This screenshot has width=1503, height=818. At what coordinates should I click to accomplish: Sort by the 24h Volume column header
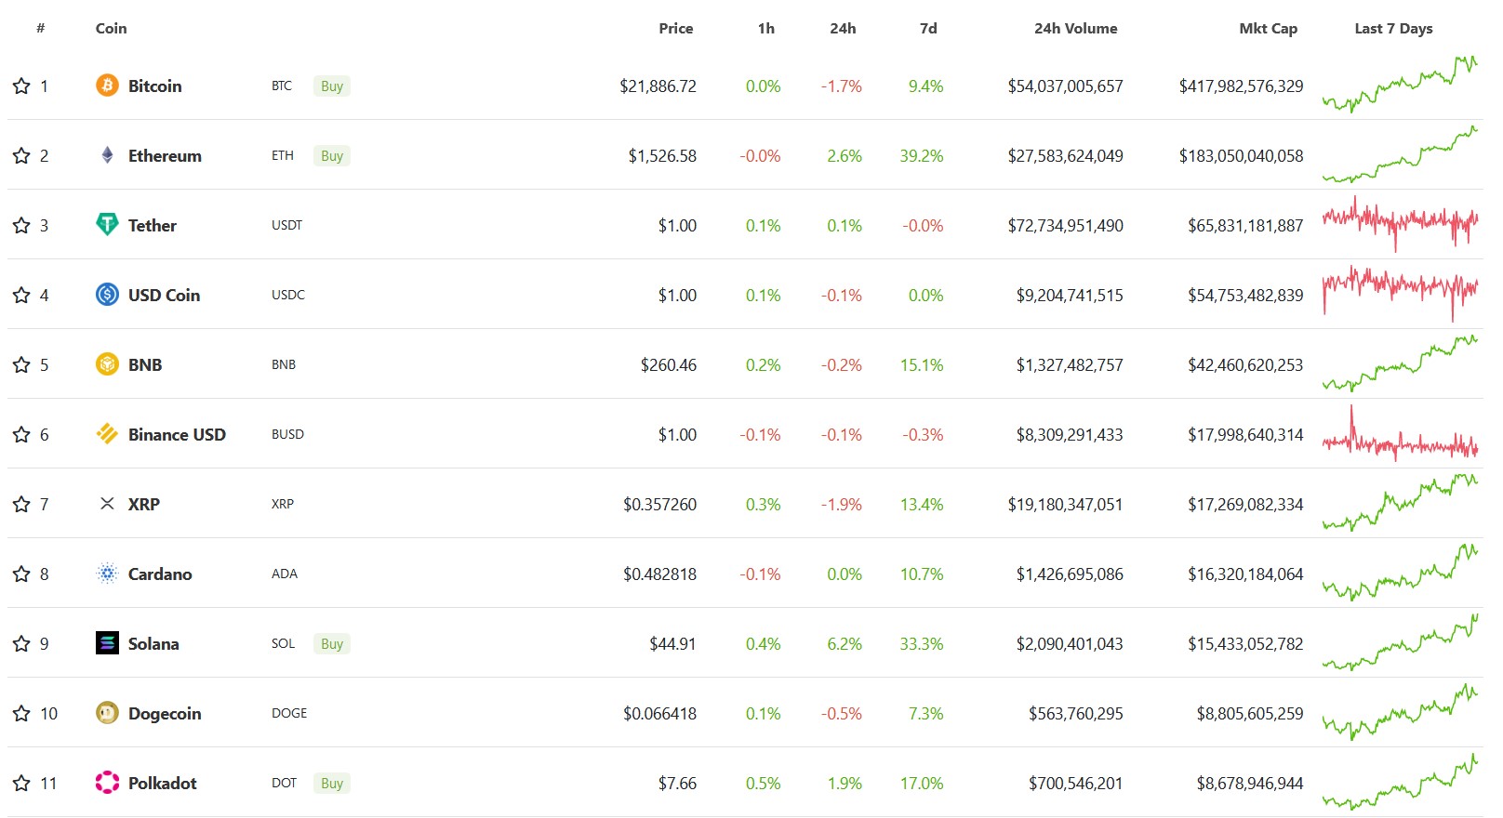(1075, 28)
